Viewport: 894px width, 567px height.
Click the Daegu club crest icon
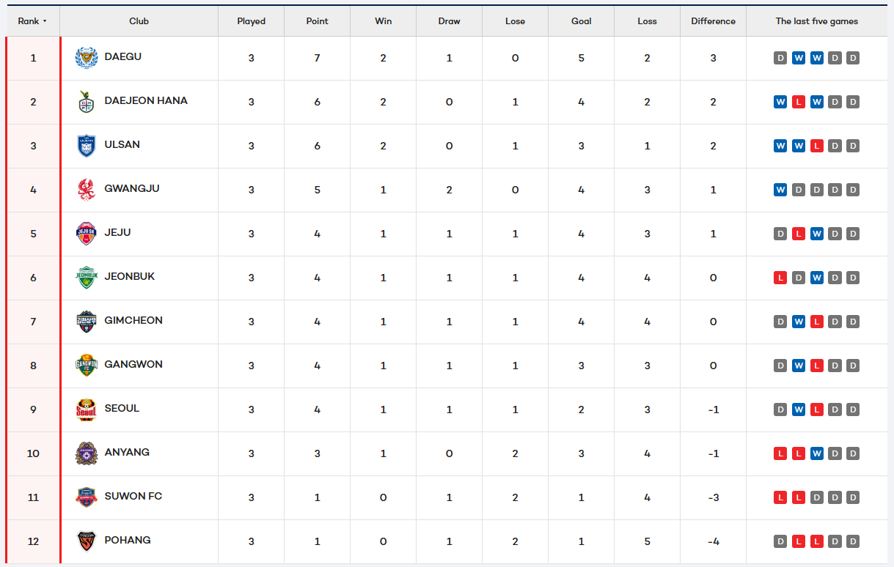[x=87, y=58]
